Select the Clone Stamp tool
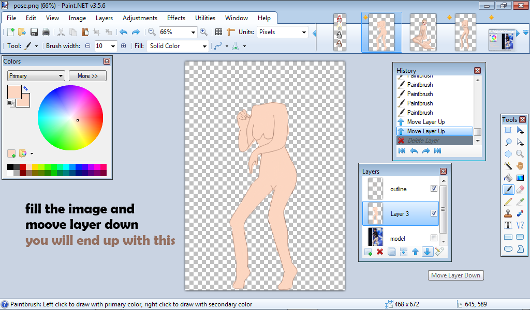 click(x=508, y=213)
